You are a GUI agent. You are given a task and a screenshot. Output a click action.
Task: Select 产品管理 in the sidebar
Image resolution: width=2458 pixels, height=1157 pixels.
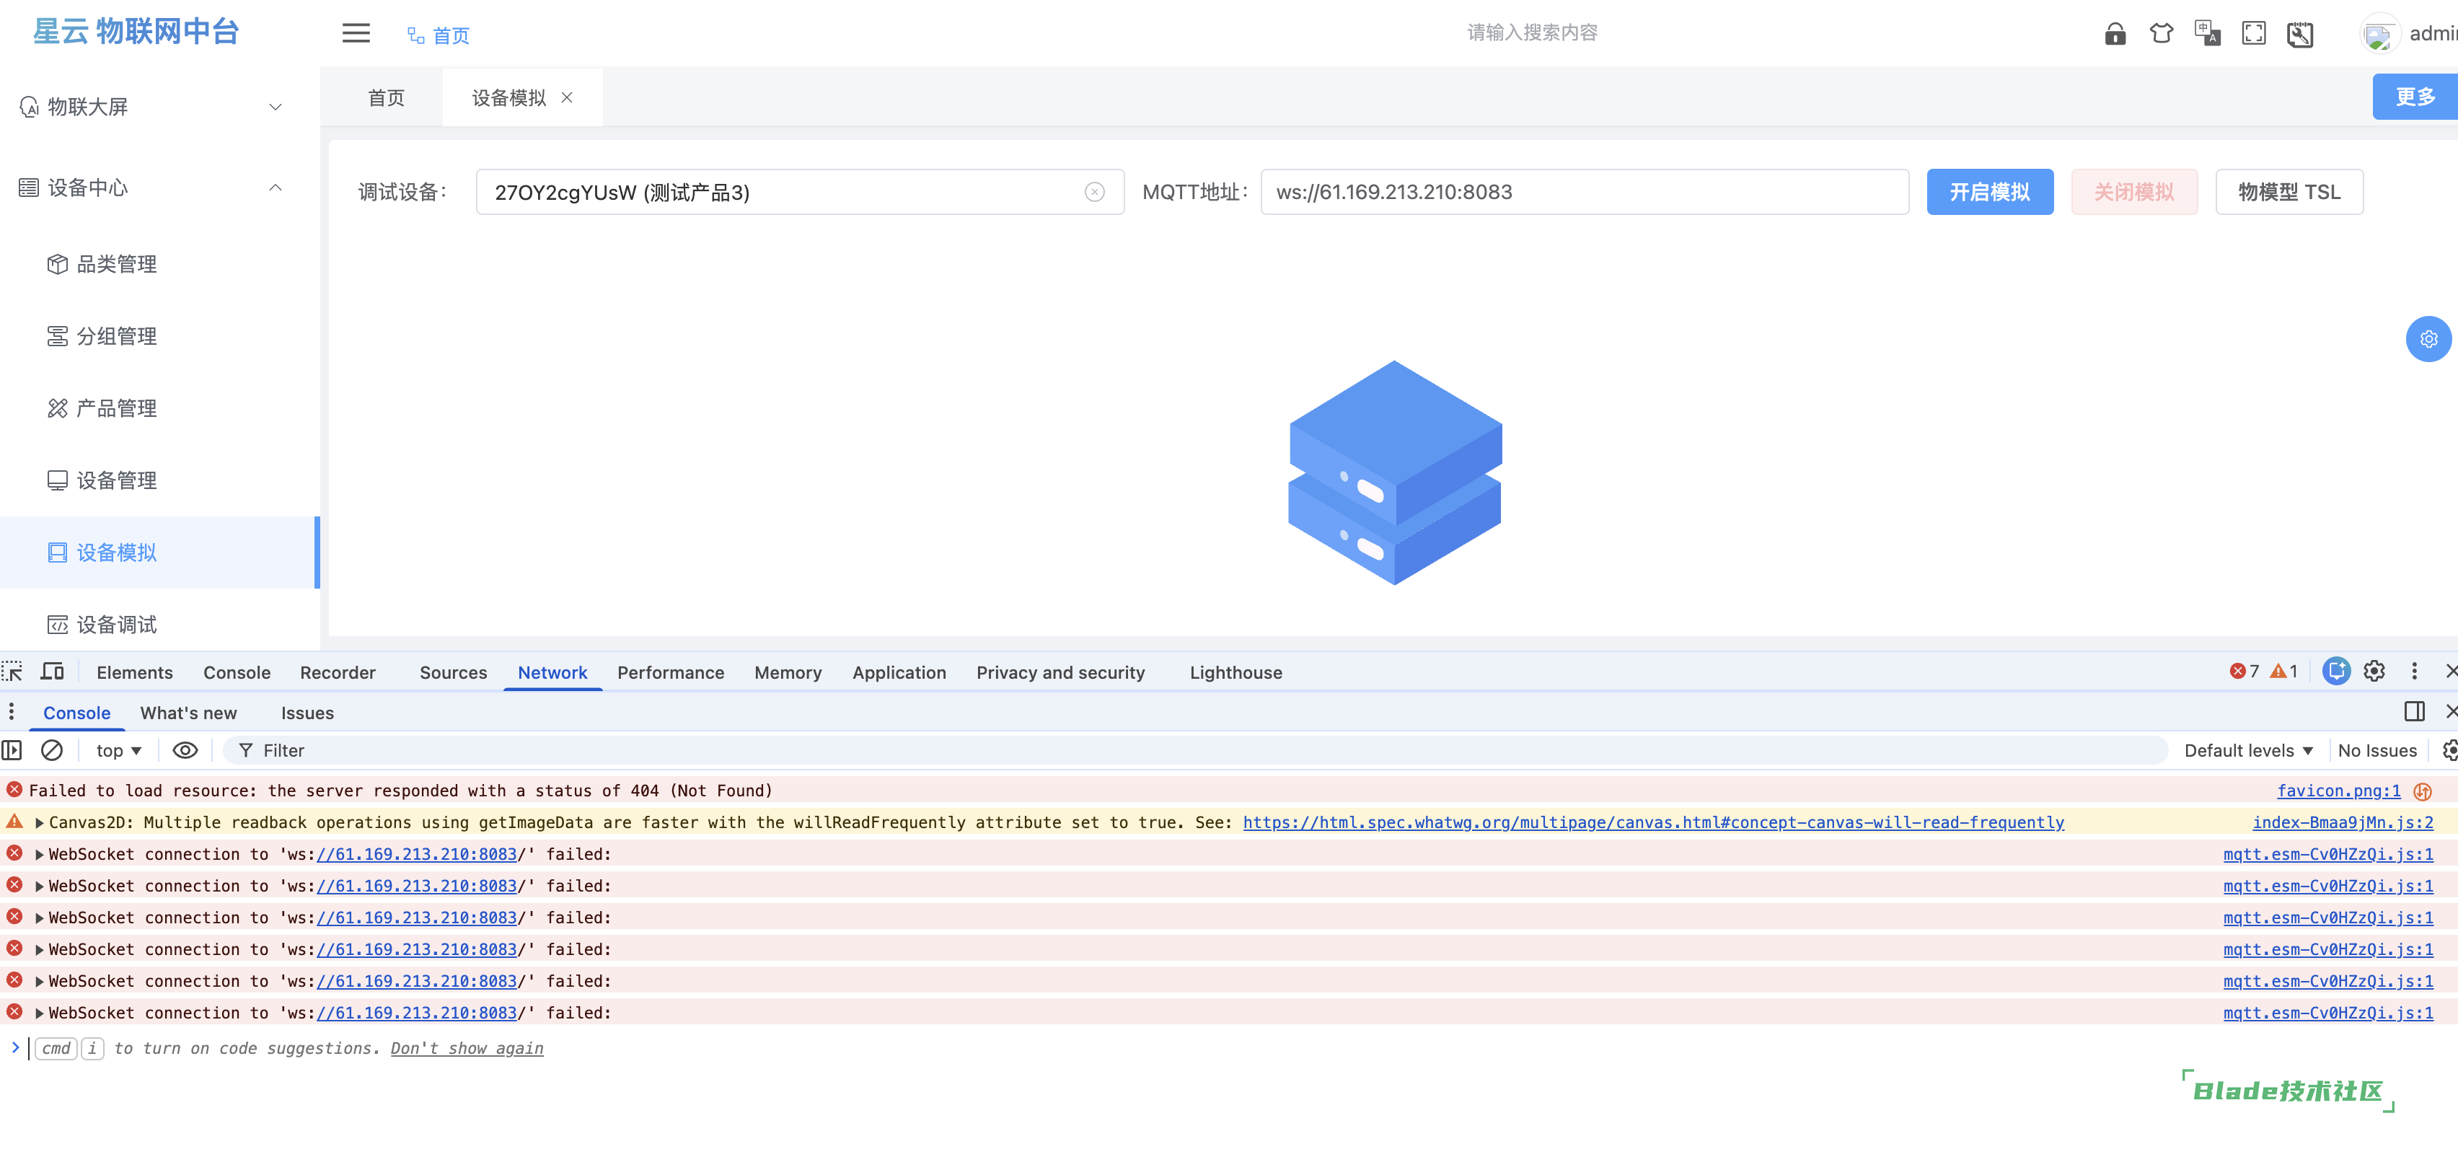[x=116, y=408]
